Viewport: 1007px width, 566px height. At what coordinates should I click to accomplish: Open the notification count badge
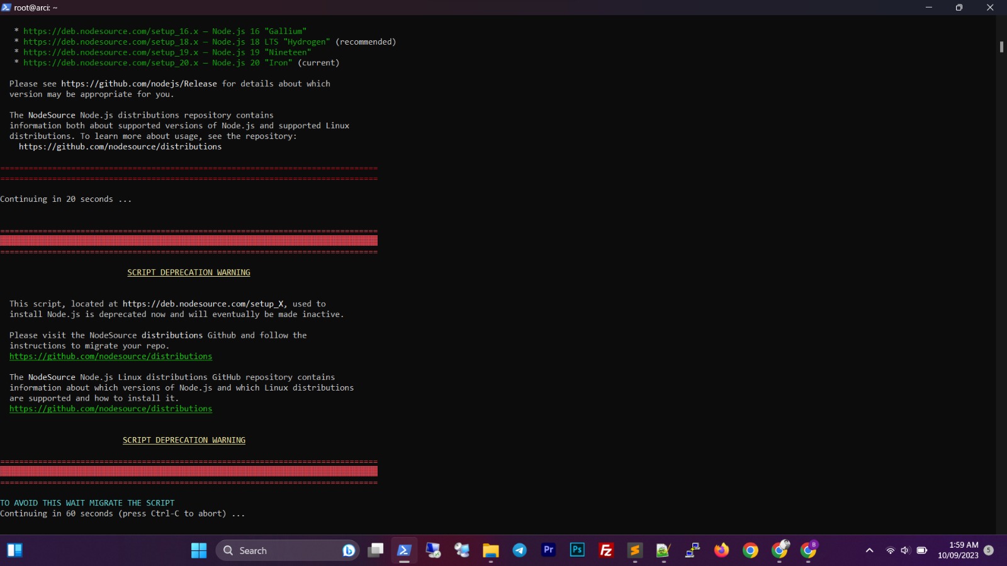[989, 550]
